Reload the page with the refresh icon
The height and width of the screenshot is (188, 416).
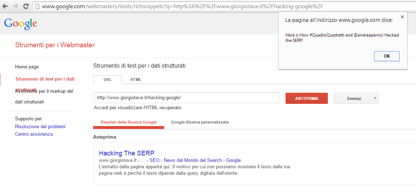pos(26,6)
